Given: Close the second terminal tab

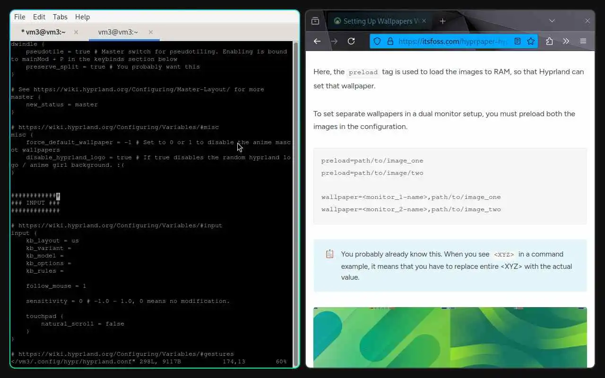Looking at the screenshot, I should [x=151, y=32].
